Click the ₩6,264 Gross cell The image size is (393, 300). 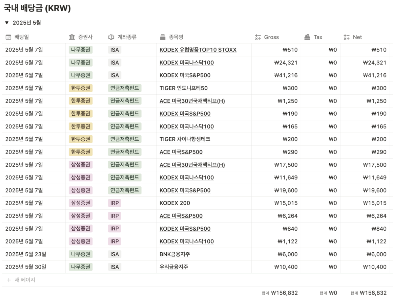click(276, 216)
